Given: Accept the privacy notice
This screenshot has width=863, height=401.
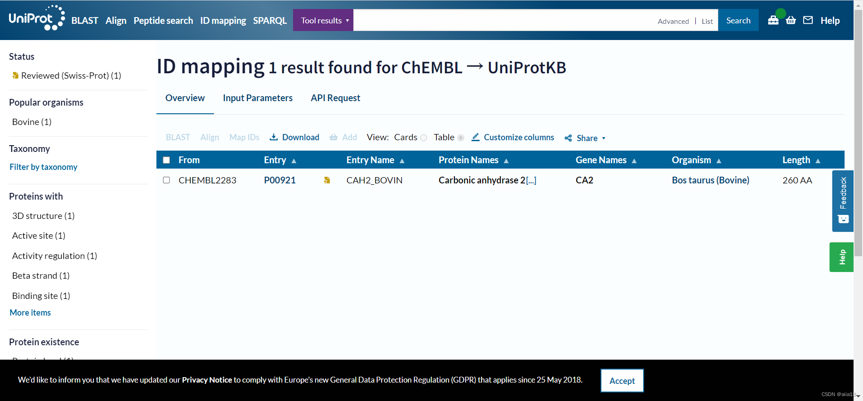Looking at the screenshot, I should tap(622, 380).
